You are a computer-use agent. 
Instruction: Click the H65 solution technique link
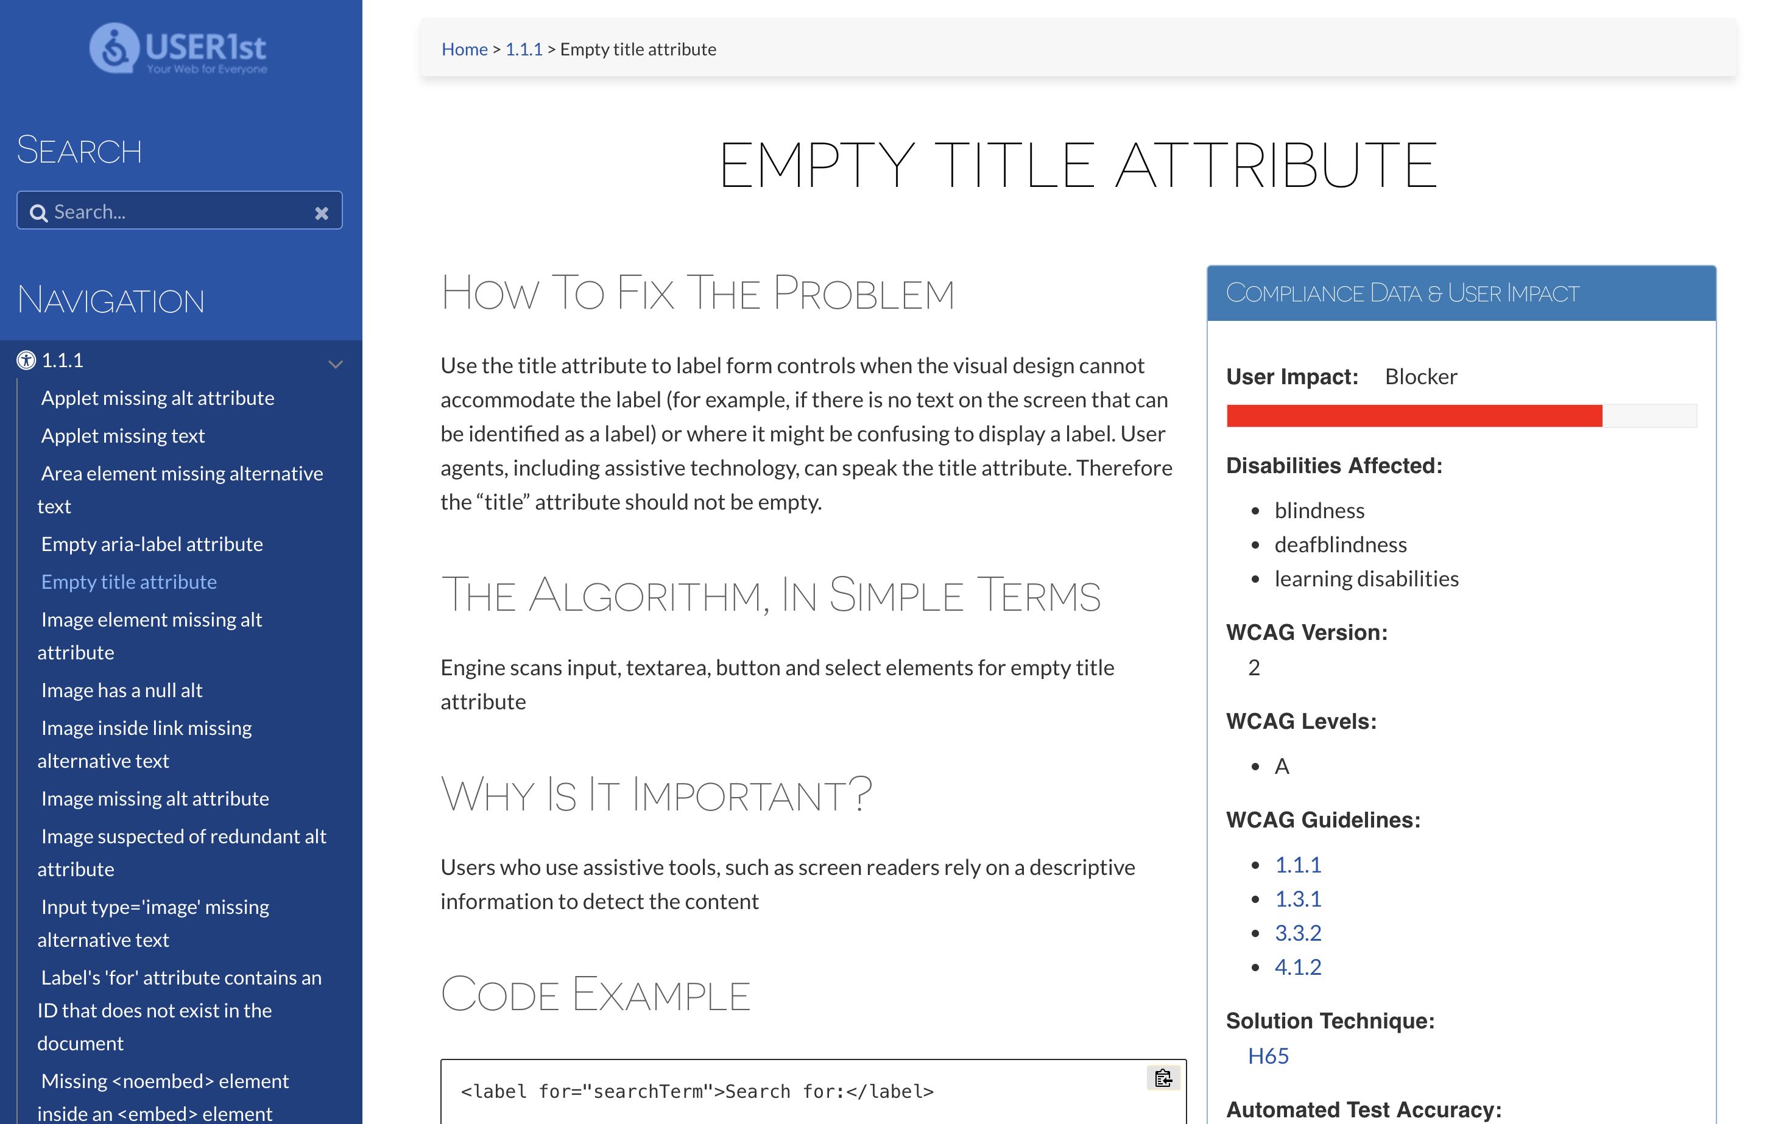click(1266, 1057)
